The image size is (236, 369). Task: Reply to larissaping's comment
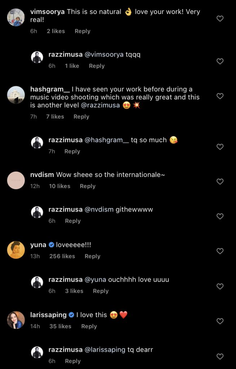(89, 326)
